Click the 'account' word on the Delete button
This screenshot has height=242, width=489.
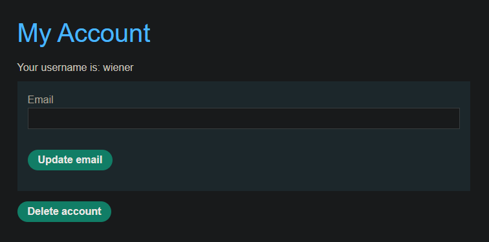pos(81,212)
